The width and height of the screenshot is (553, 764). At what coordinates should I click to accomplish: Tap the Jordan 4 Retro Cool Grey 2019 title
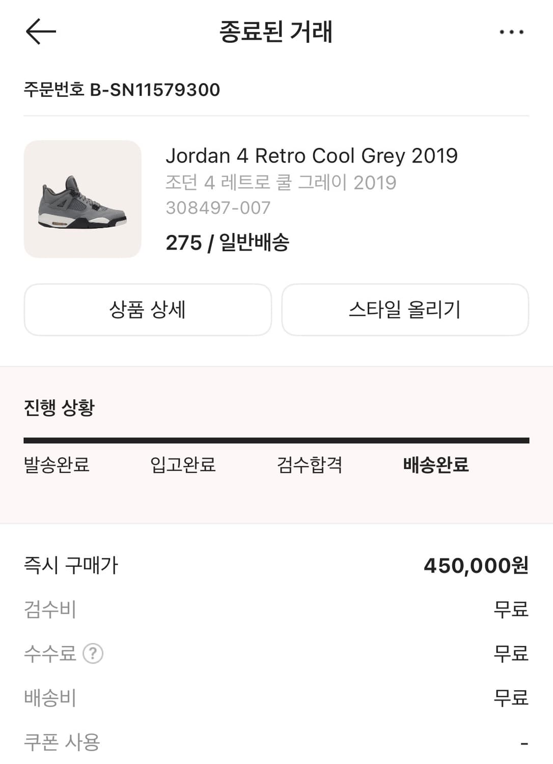311,156
